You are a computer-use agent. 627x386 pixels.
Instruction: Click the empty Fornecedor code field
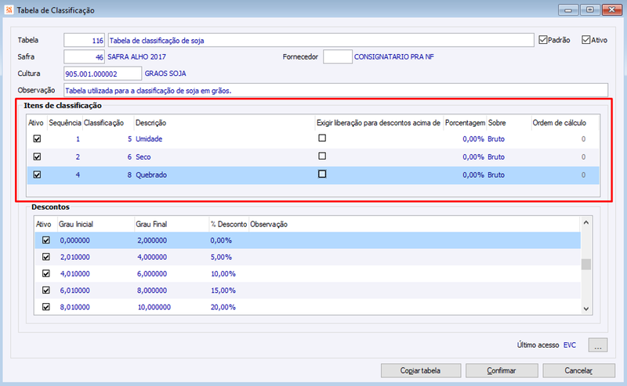pos(338,56)
